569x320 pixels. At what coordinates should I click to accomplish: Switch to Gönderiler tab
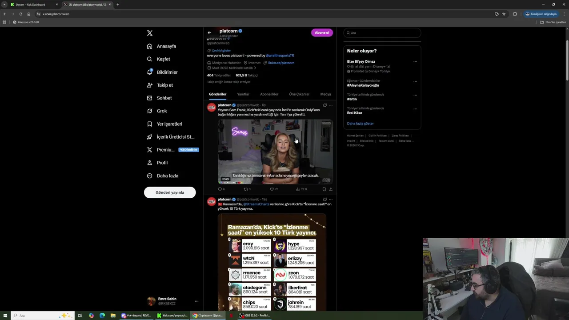click(218, 94)
